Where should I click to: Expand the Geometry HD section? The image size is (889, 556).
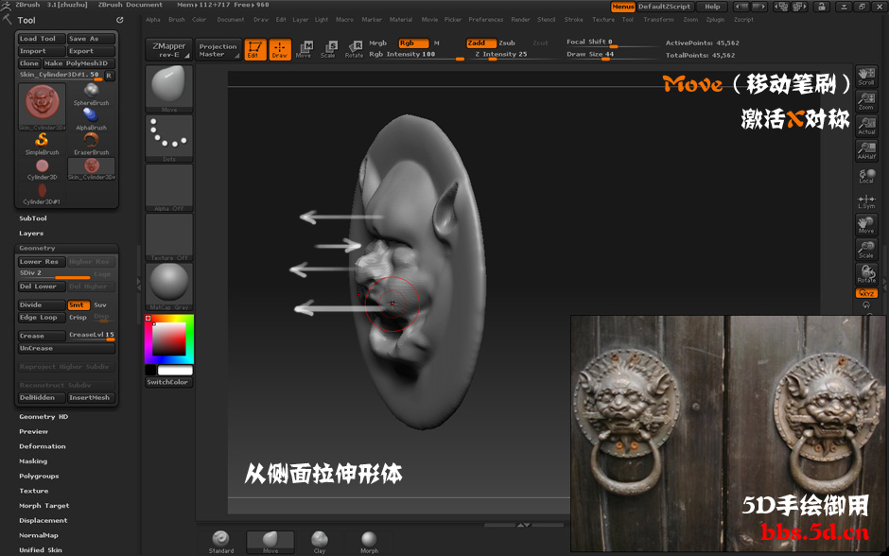click(x=44, y=417)
